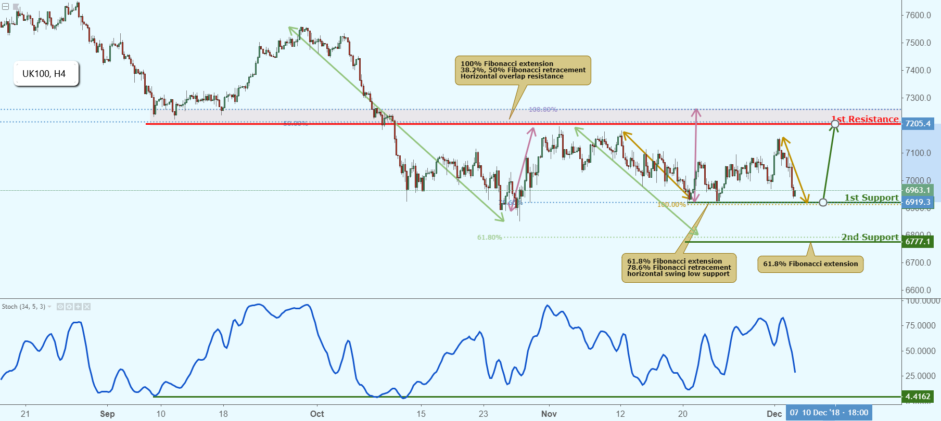Image resolution: width=941 pixels, height=421 pixels.
Task: Click the Dec label on time axis
Action: click(774, 414)
